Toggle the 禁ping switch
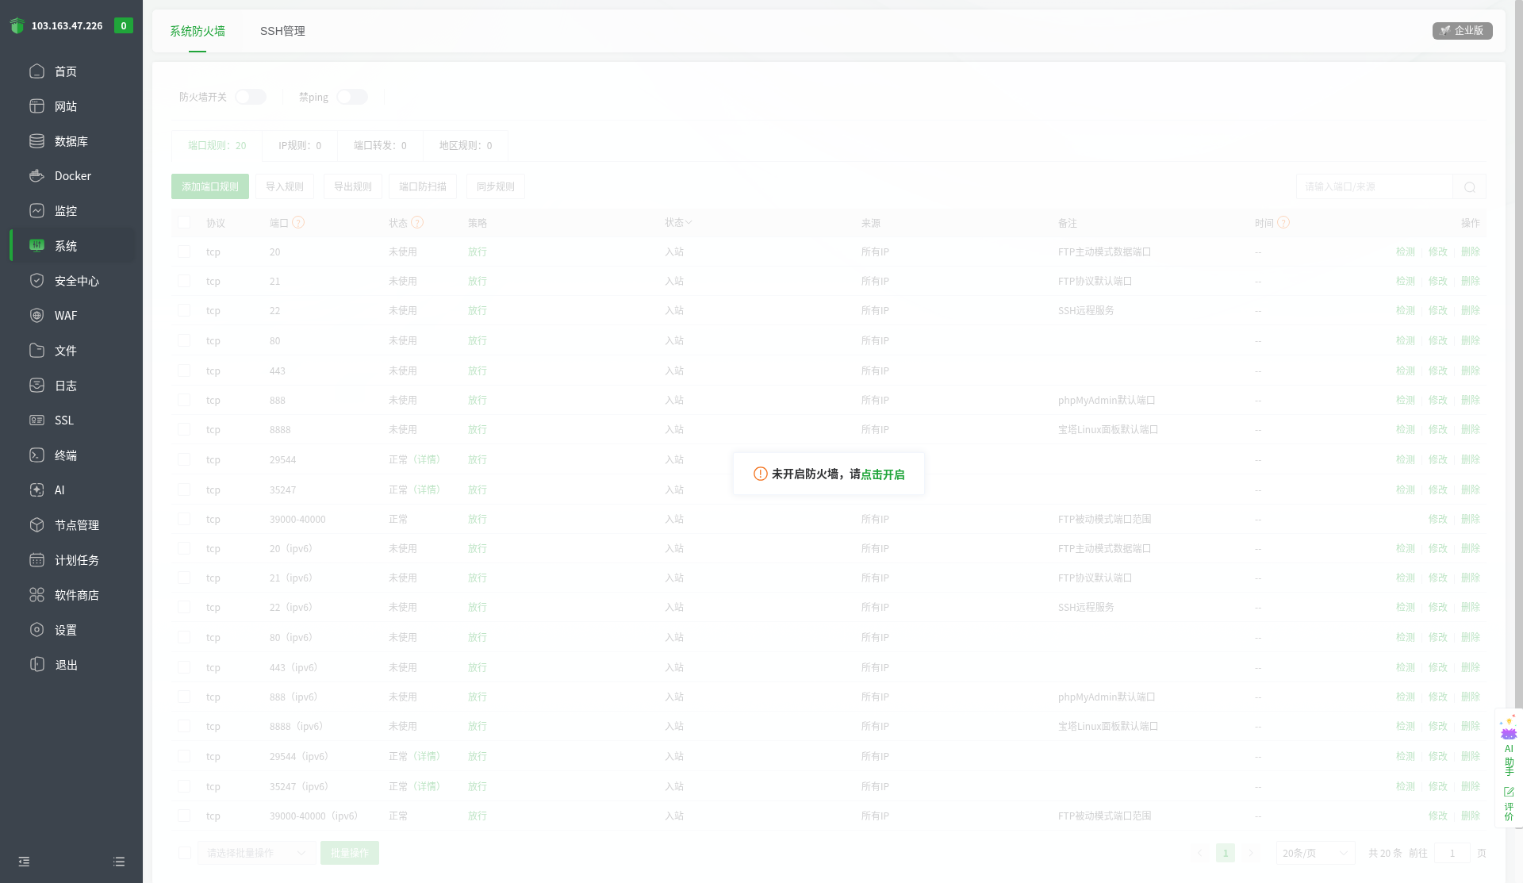 tap(352, 97)
